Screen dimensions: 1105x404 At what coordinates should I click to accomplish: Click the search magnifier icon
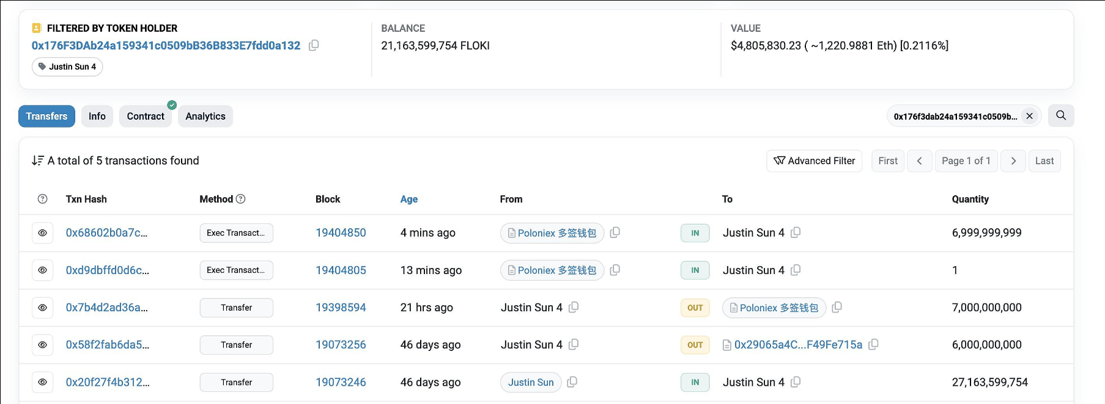click(1061, 115)
